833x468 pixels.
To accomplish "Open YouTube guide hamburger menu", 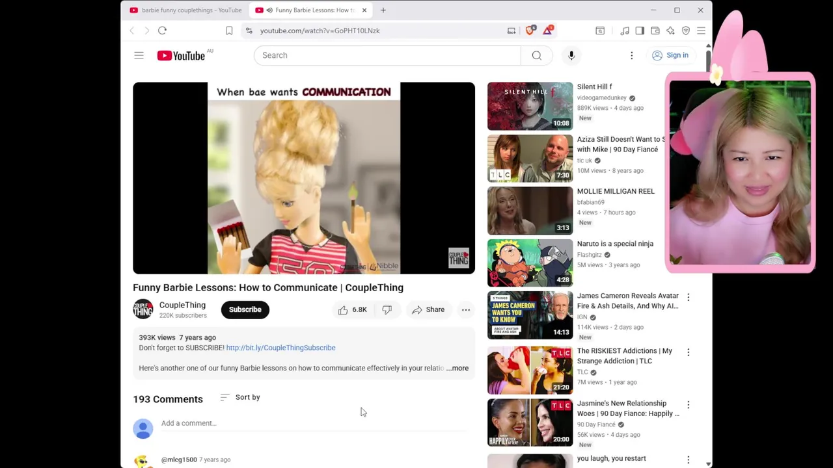I will [x=139, y=55].
